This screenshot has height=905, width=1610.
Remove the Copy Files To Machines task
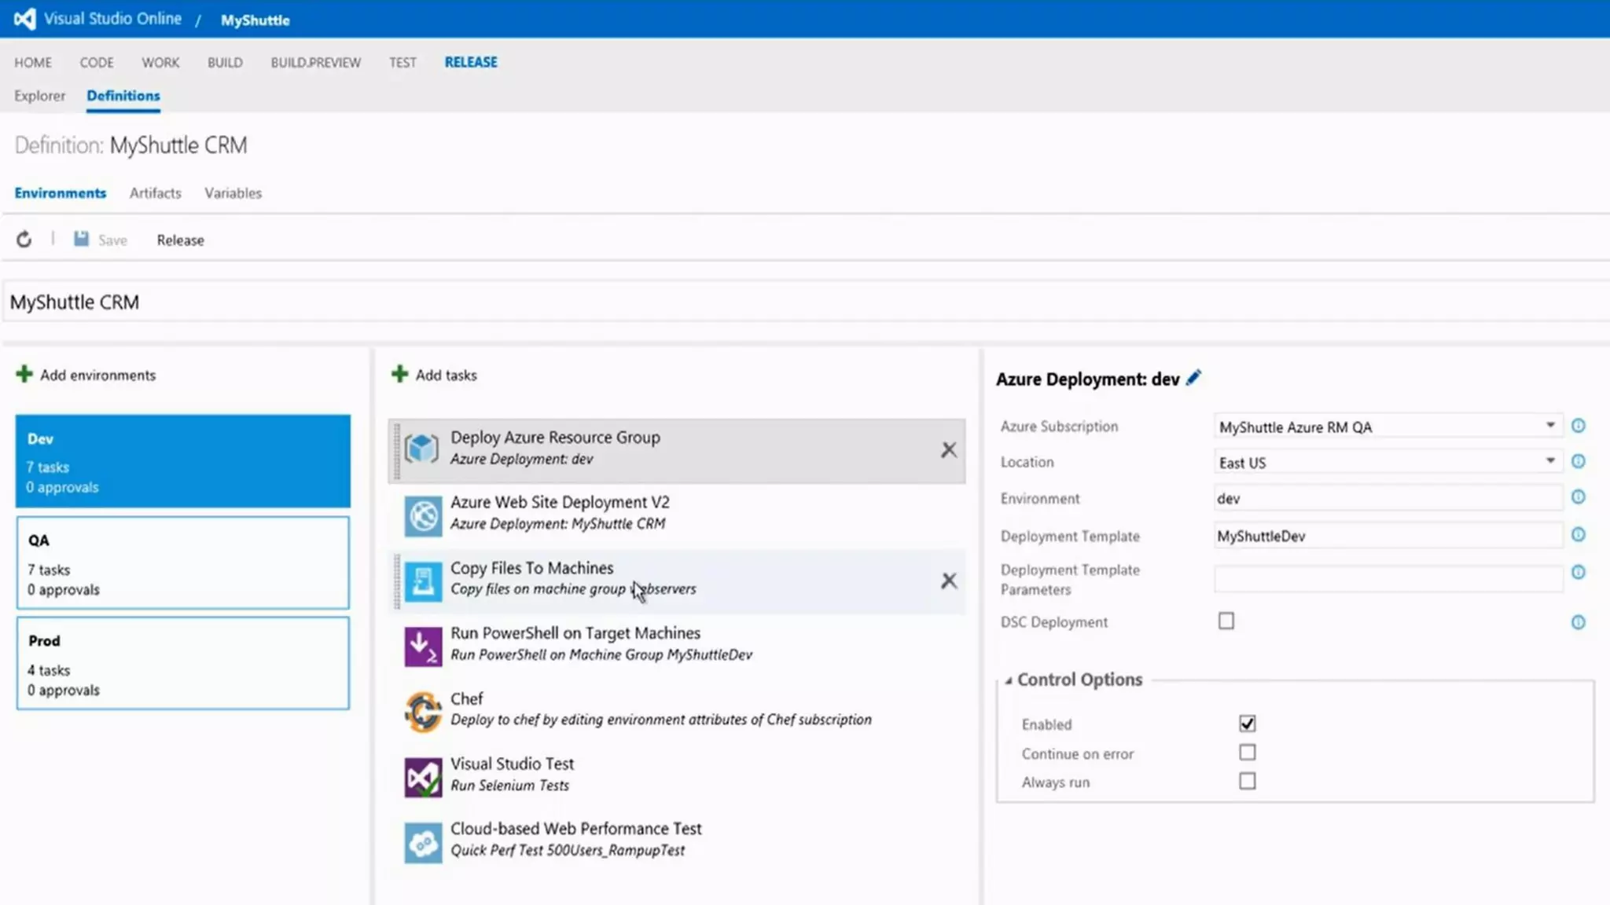point(949,581)
